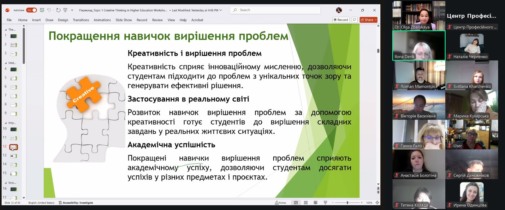The width and height of the screenshot is (505, 210).
Task: Open Customize Quick Access Toolbar dropdown
Action: 72,10
